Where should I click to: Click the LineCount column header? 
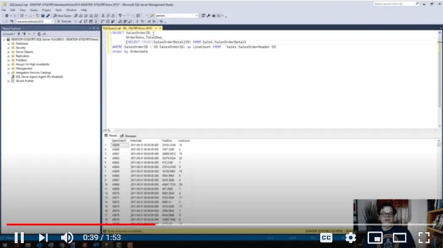click(x=184, y=141)
